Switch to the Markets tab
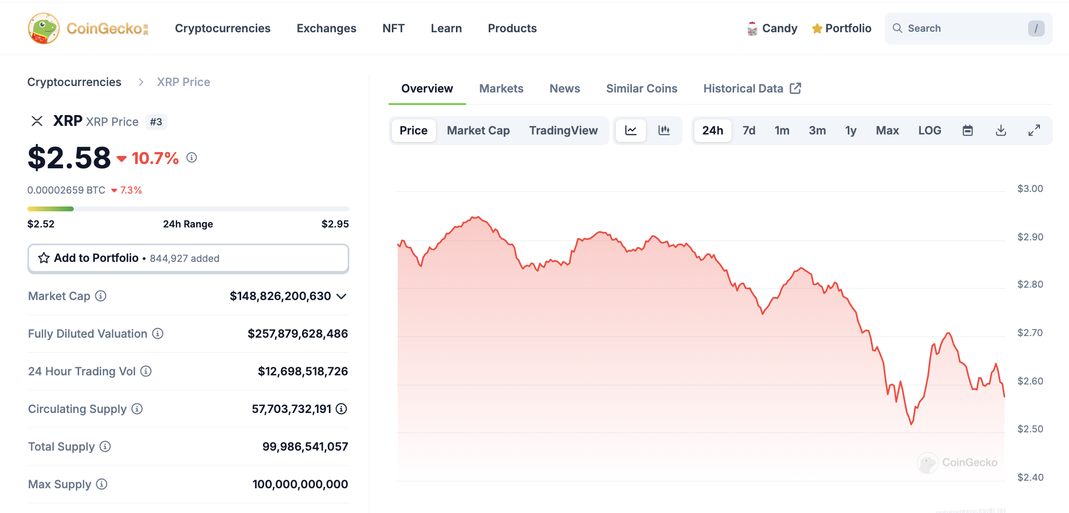Viewport: 1069px width, 513px height. coord(501,88)
